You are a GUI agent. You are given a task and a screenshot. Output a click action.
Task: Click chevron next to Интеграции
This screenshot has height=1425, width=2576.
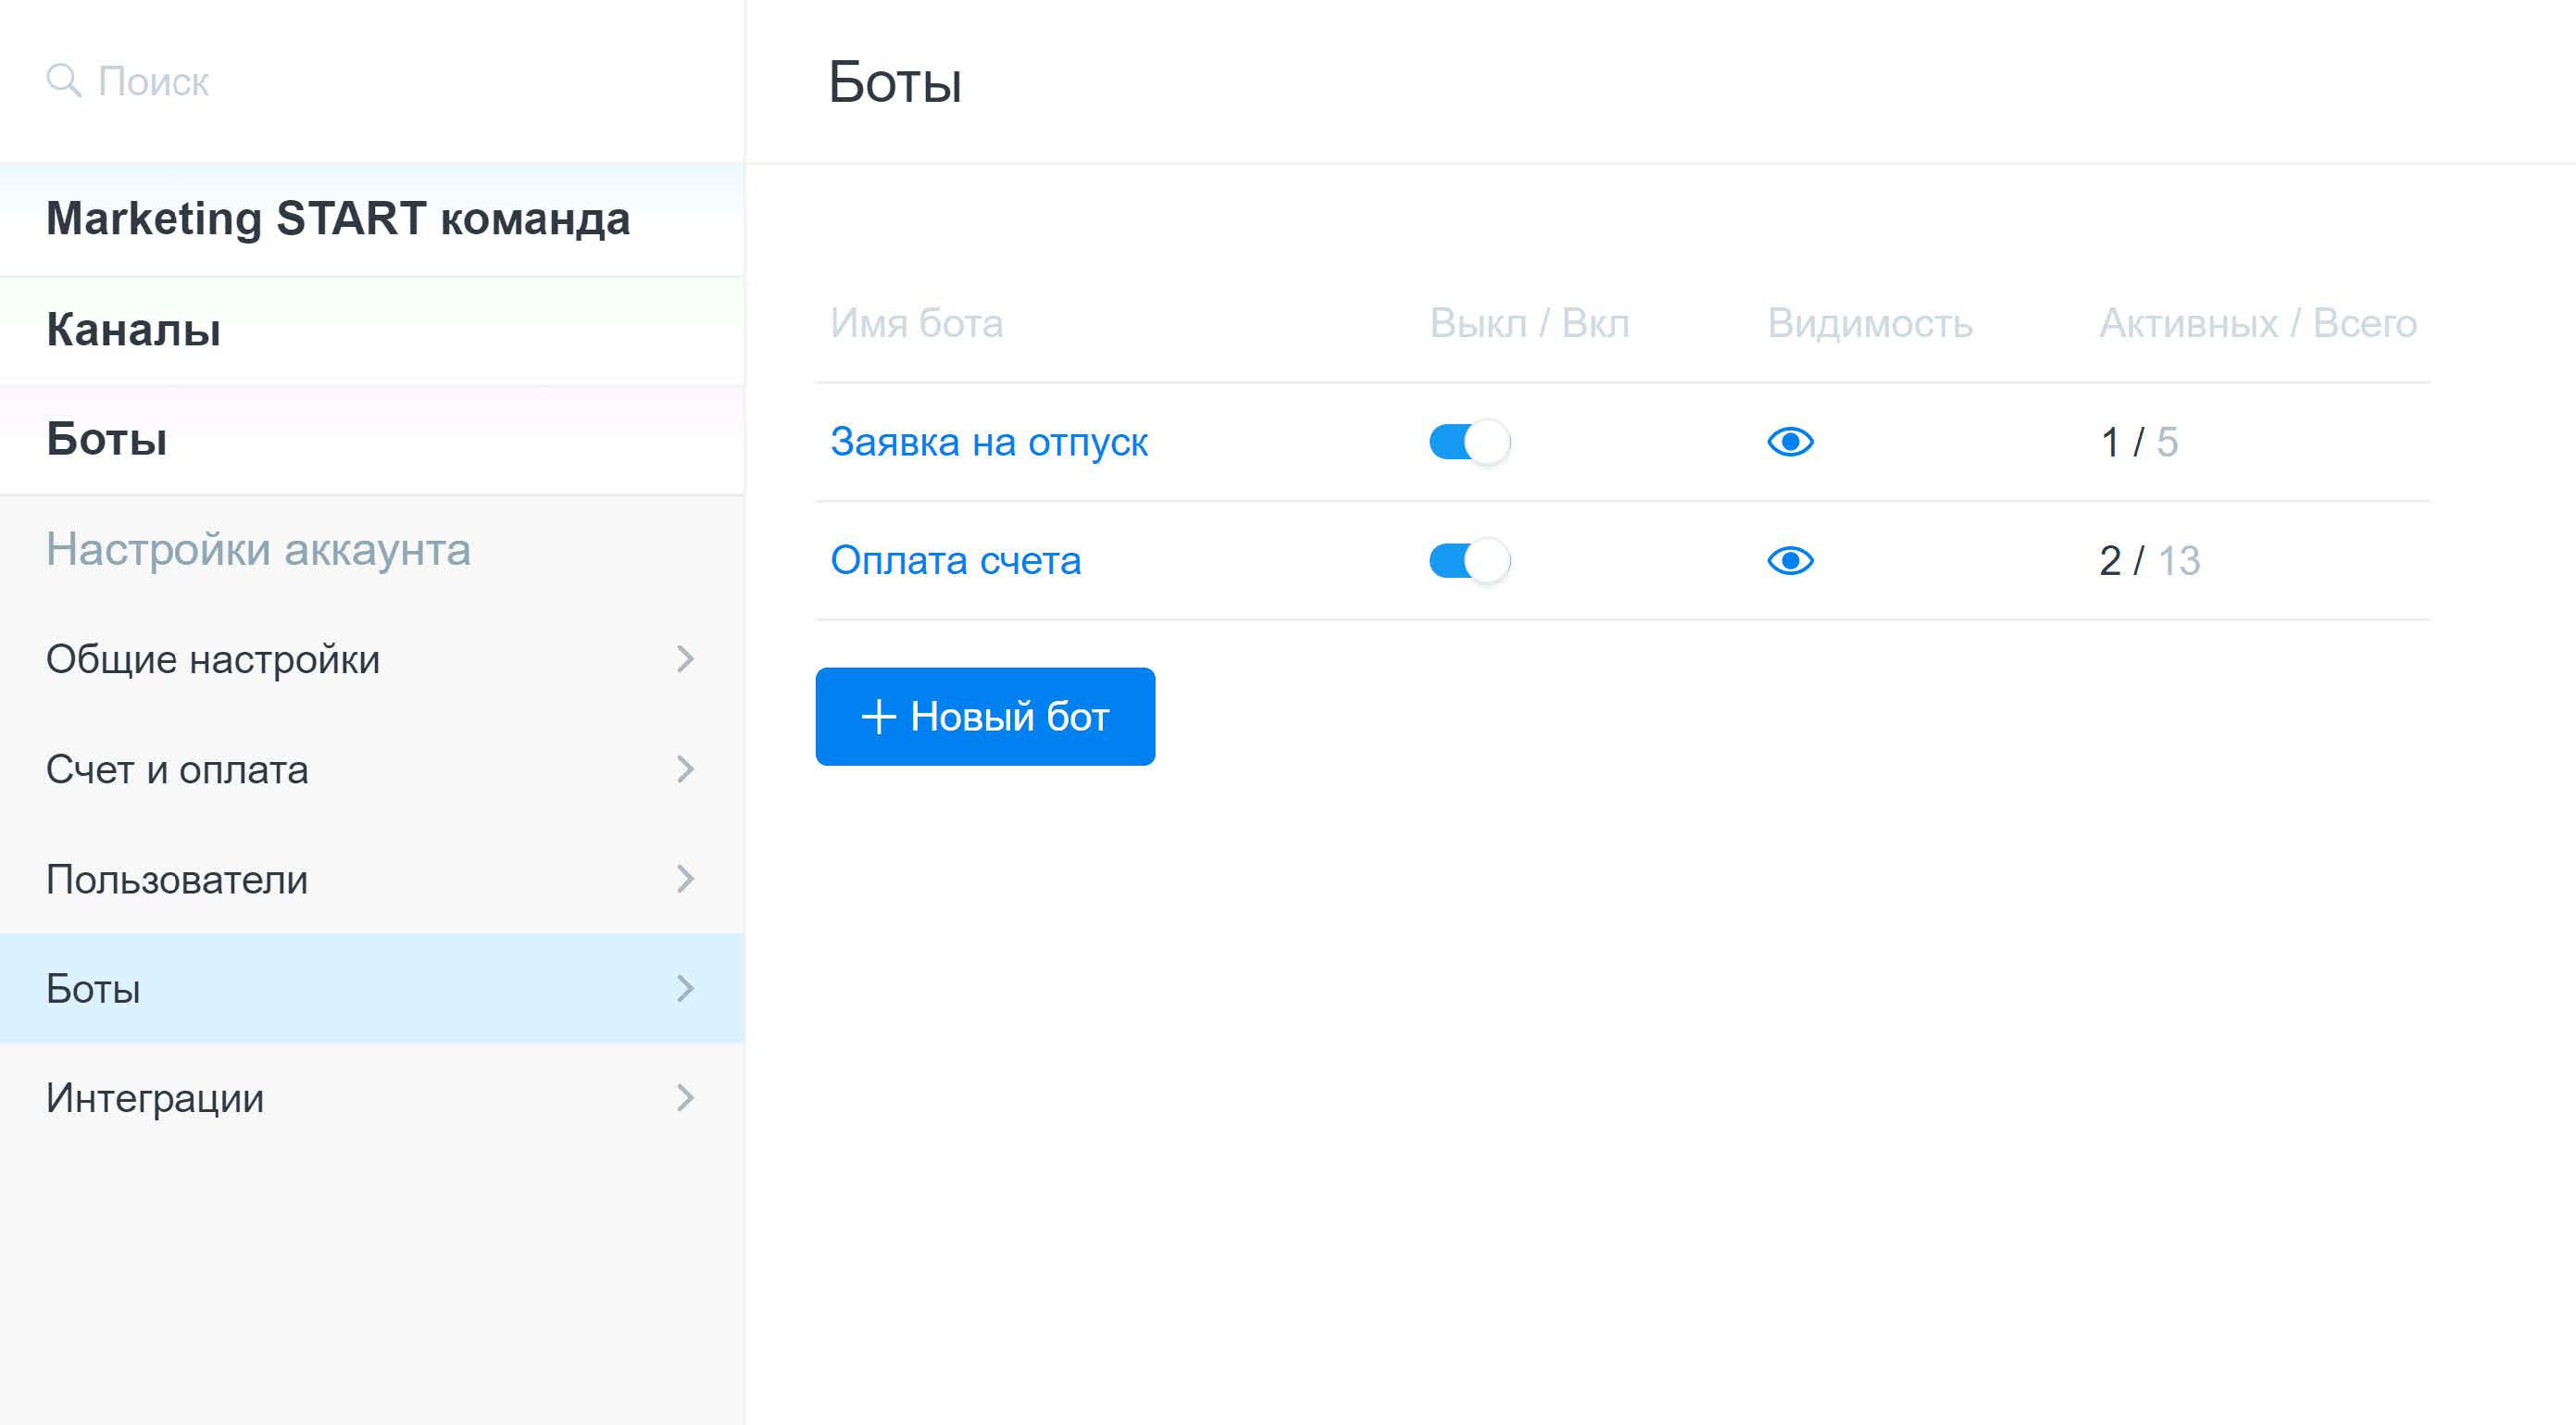tap(685, 1098)
